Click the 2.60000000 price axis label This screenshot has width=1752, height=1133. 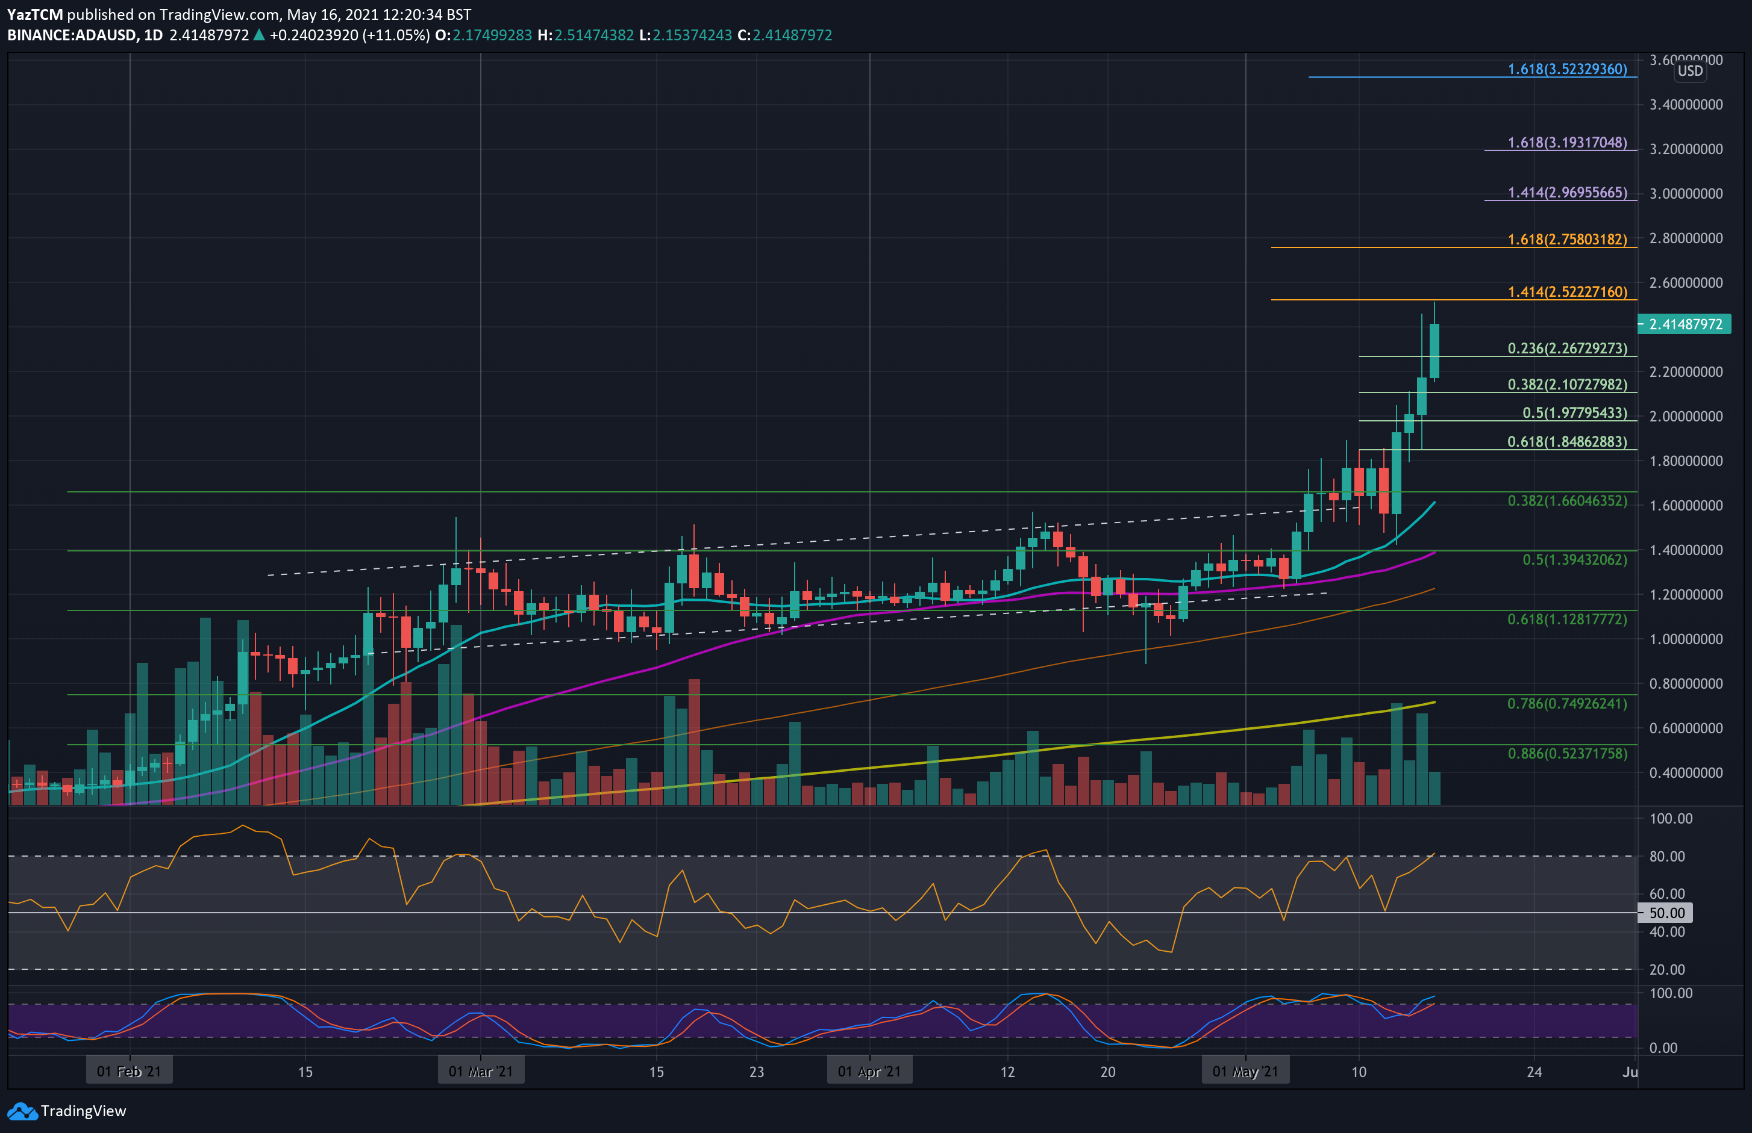click(1686, 282)
